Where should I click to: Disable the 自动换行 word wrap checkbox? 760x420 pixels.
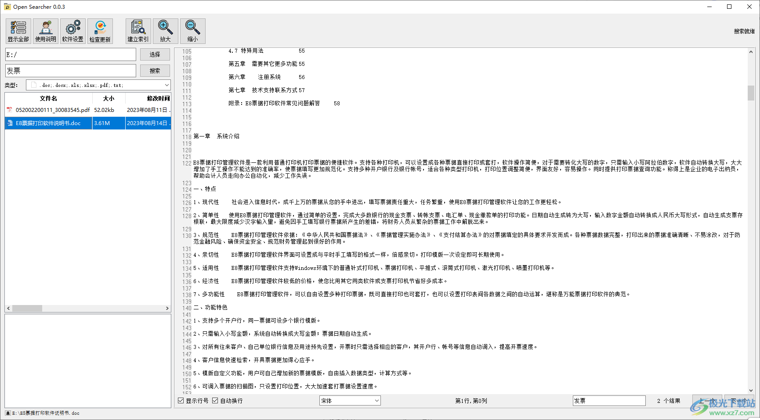coord(215,400)
